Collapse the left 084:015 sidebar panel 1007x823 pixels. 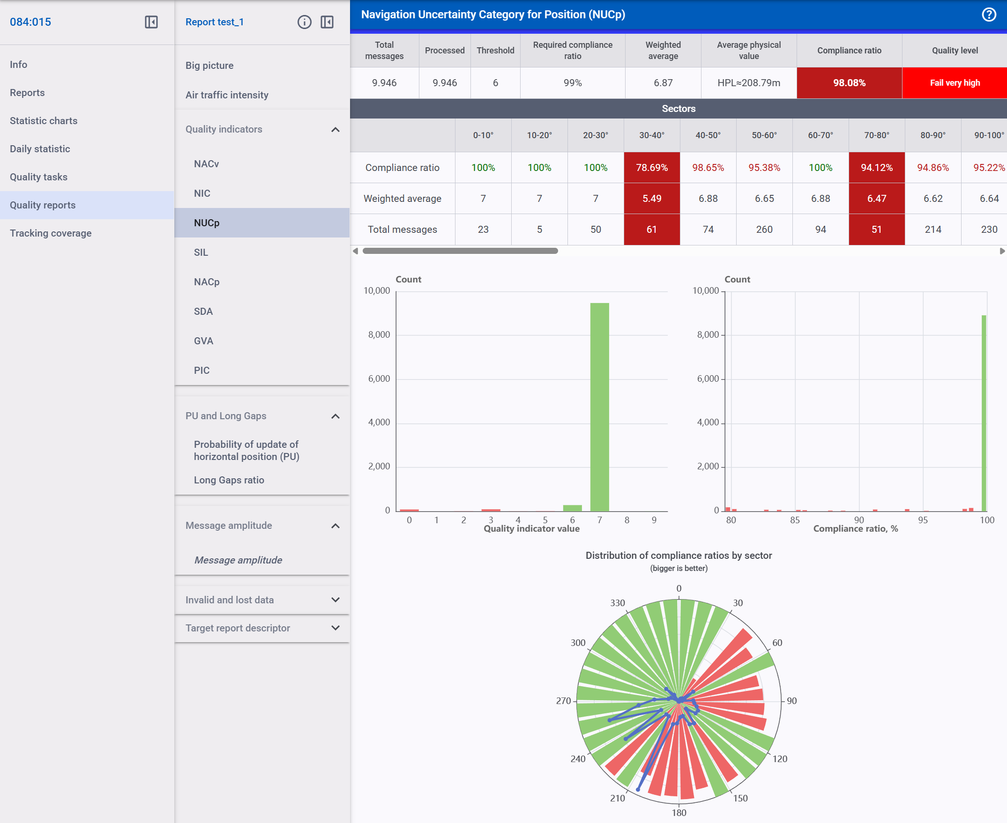[x=151, y=22]
